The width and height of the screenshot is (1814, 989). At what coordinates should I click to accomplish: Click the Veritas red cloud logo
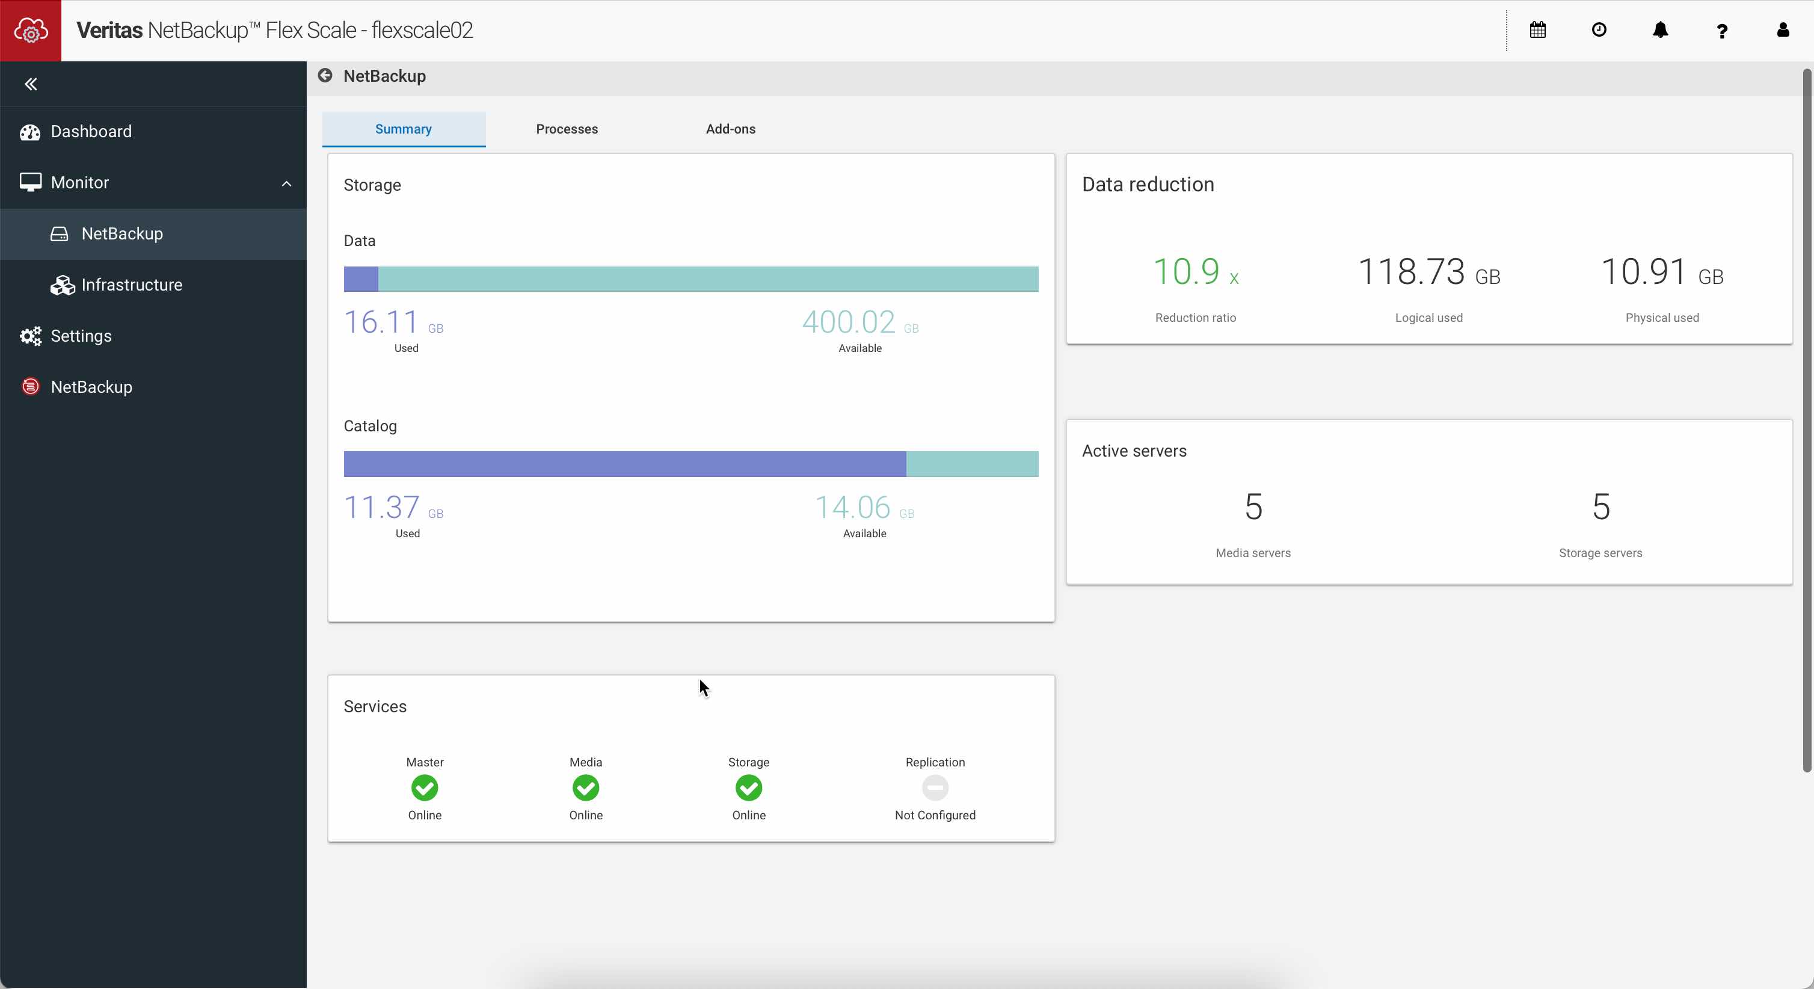point(30,30)
